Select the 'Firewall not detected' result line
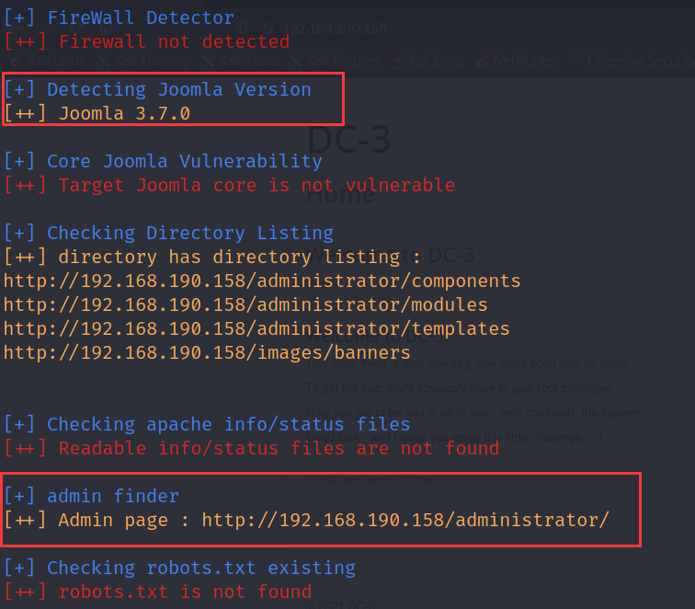695x609 pixels. point(147,41)
